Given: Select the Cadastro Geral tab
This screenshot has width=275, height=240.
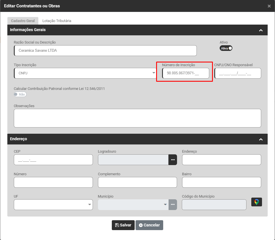Looking at the screenshot, I should point(23,21).
